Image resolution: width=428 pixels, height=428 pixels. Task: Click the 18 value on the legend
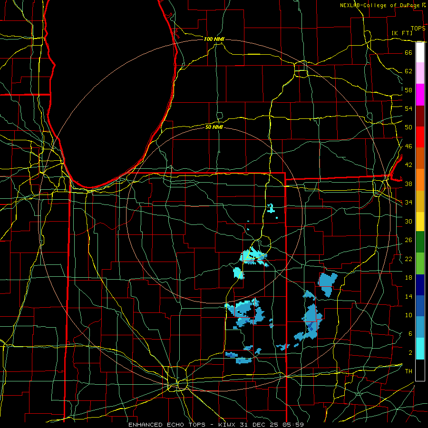click(409, 278)
